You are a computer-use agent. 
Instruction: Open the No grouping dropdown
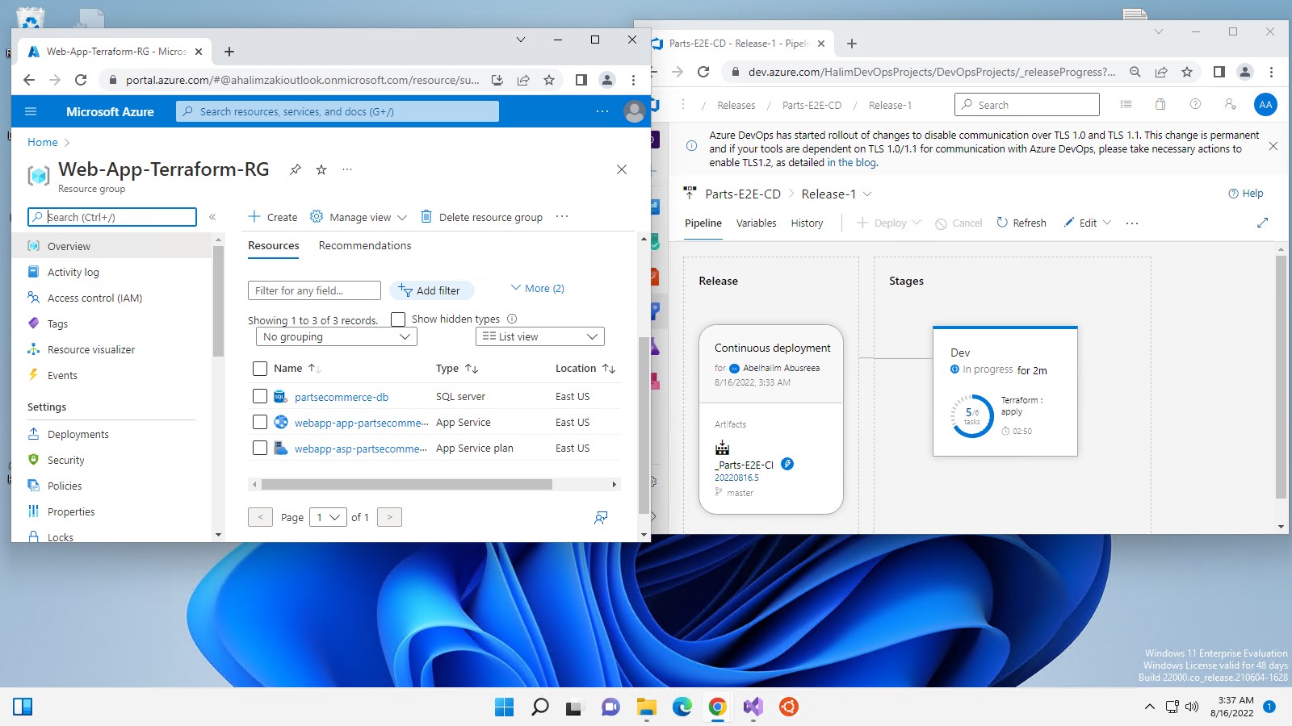336,336
